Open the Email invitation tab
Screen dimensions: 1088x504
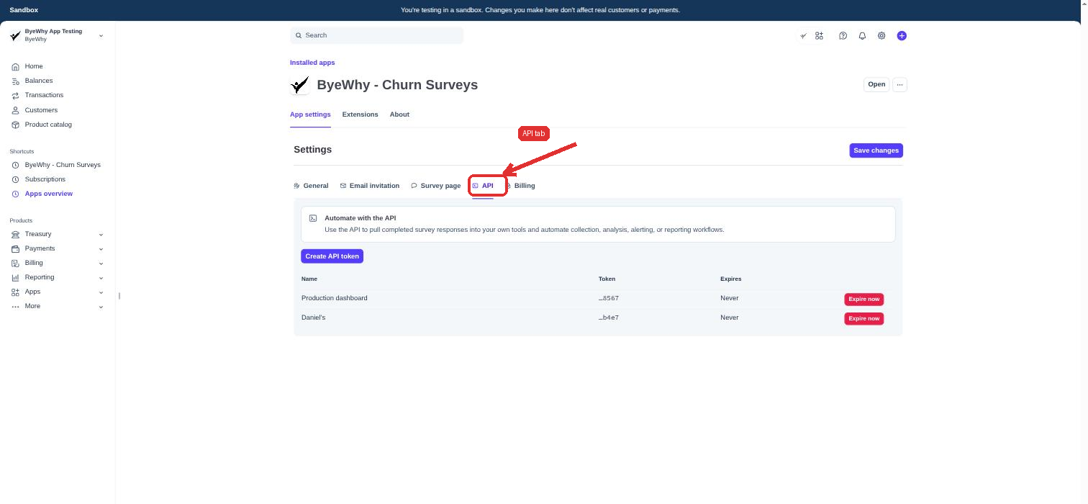370,186
